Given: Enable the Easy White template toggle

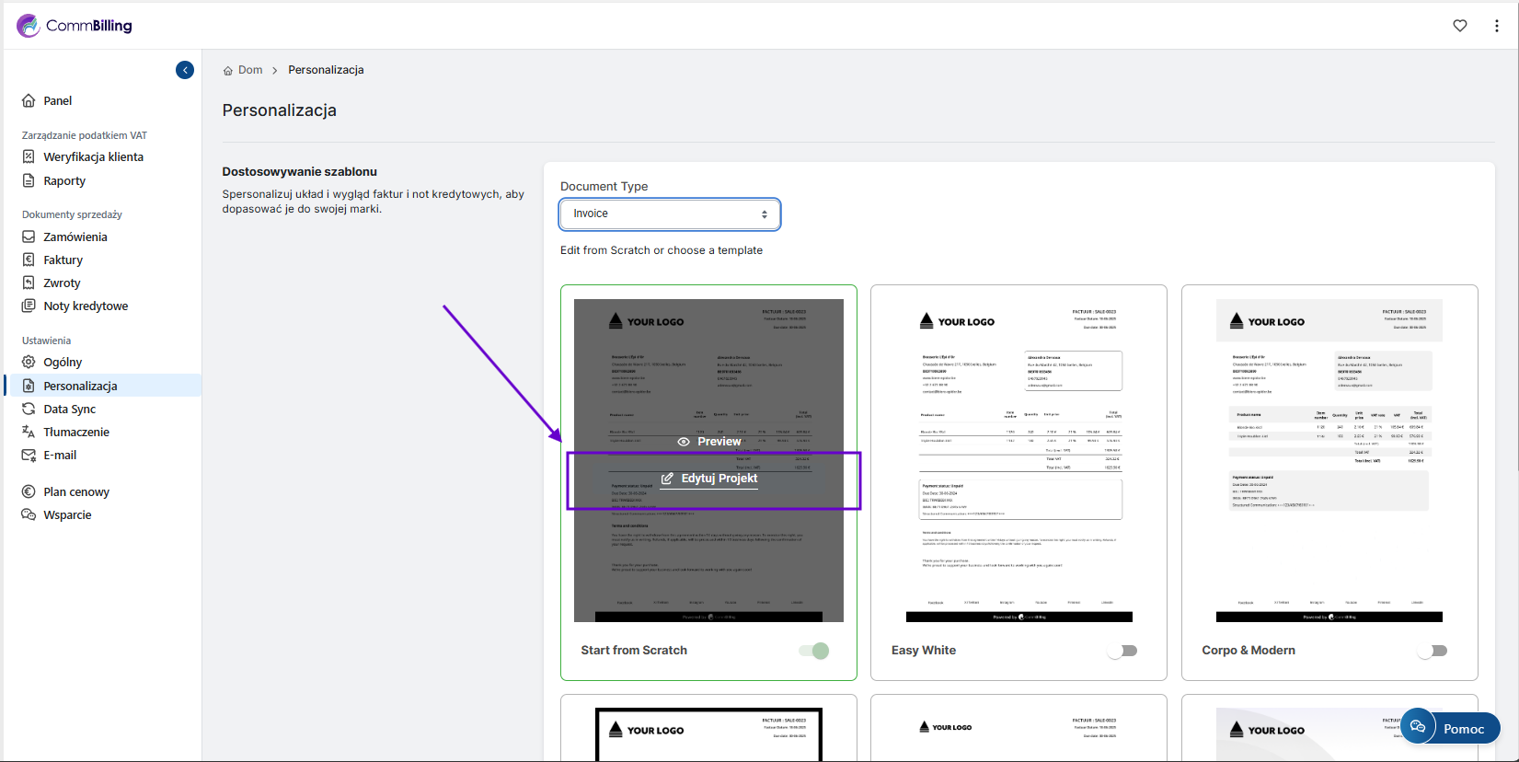Looking at the screenshot, I should pyautogui.click(x=1123, y=651).
